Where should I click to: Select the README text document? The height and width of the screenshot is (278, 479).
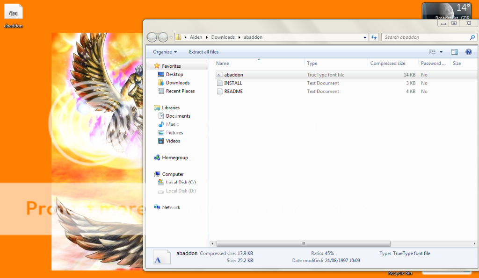[233, 92]
